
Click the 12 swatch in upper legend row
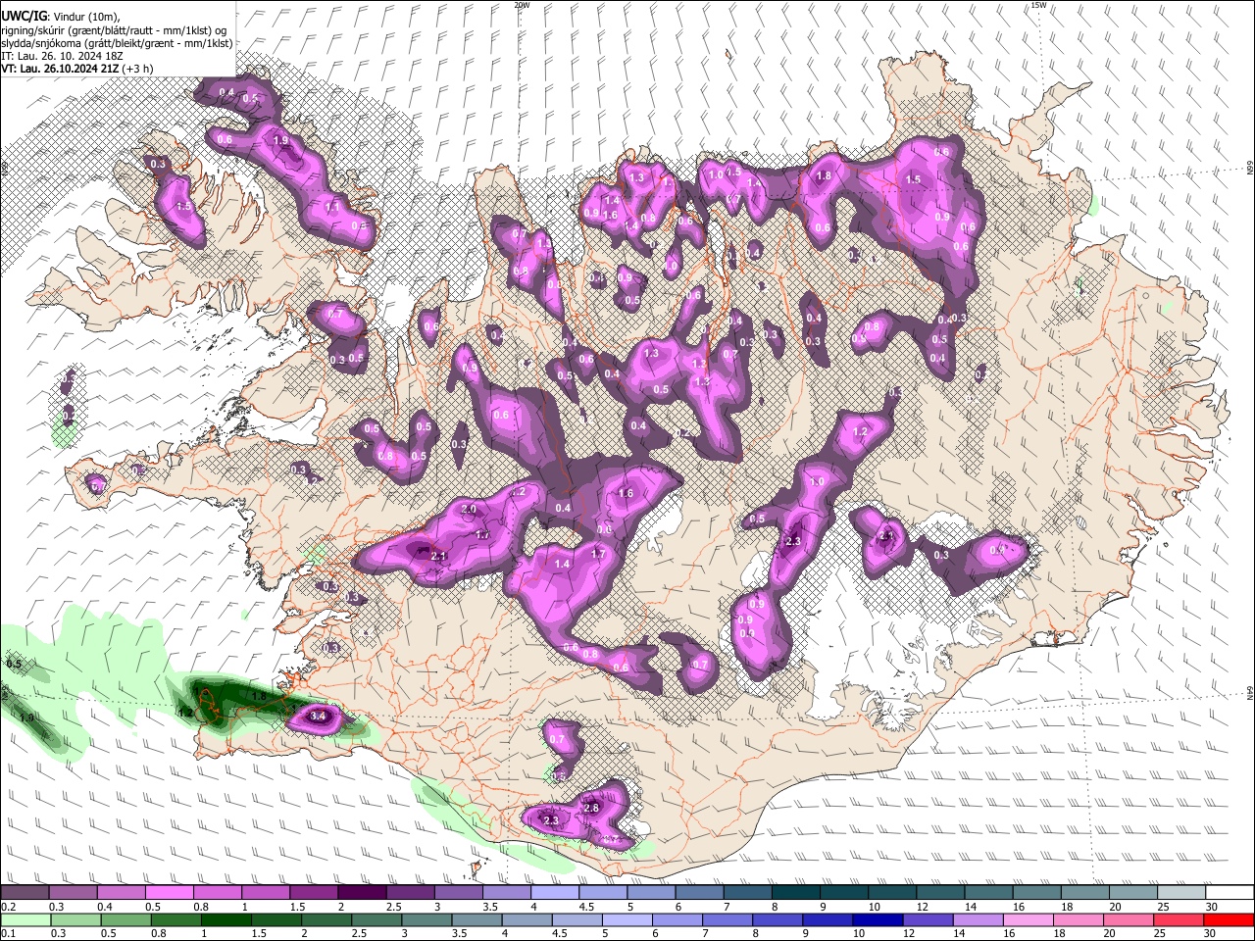(x=940, y=893)
